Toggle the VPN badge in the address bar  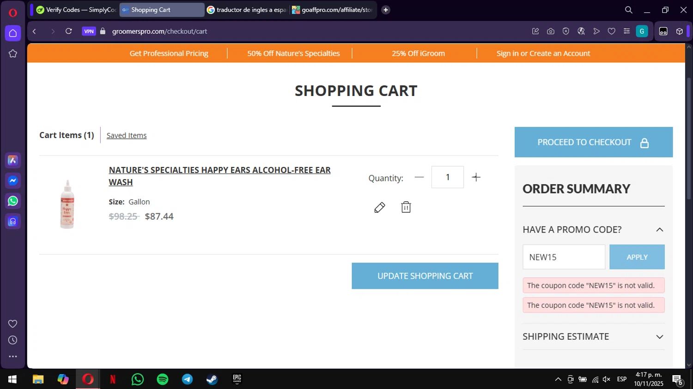[x=89, y=31]
